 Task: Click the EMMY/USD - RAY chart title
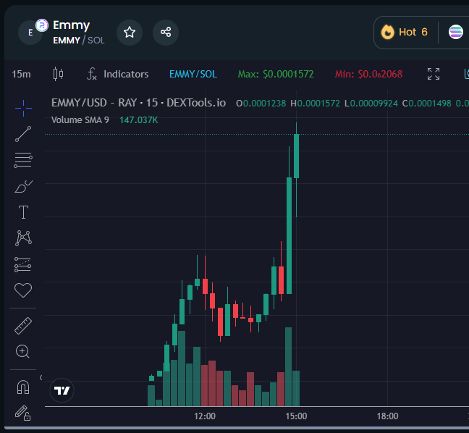(x=138, y=103)
